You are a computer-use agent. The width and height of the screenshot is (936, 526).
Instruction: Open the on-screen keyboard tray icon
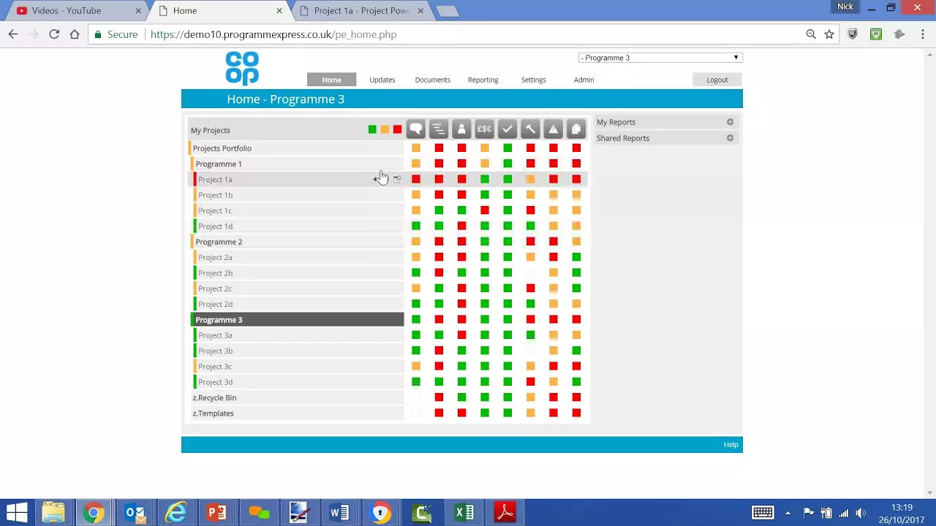tap(763, 513)
